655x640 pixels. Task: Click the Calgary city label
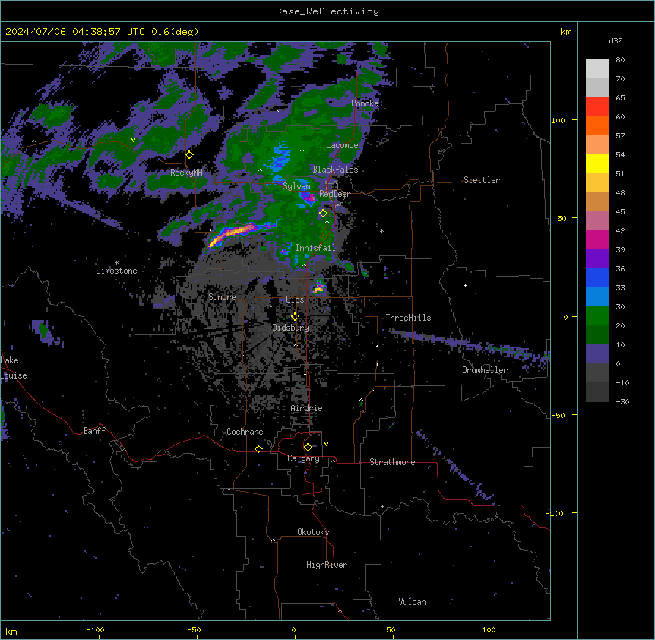(303, 458)
